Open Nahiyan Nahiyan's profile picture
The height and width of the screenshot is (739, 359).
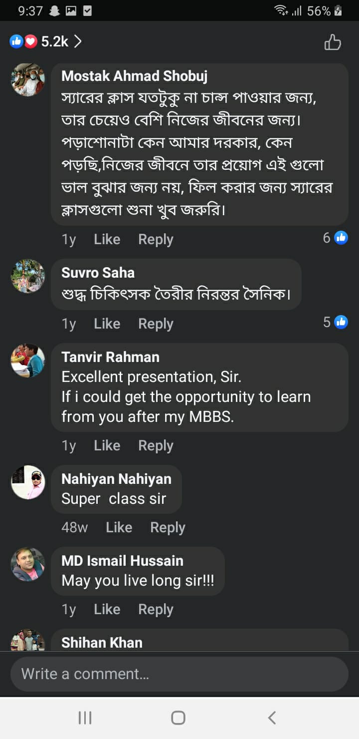tap(28, 482)
